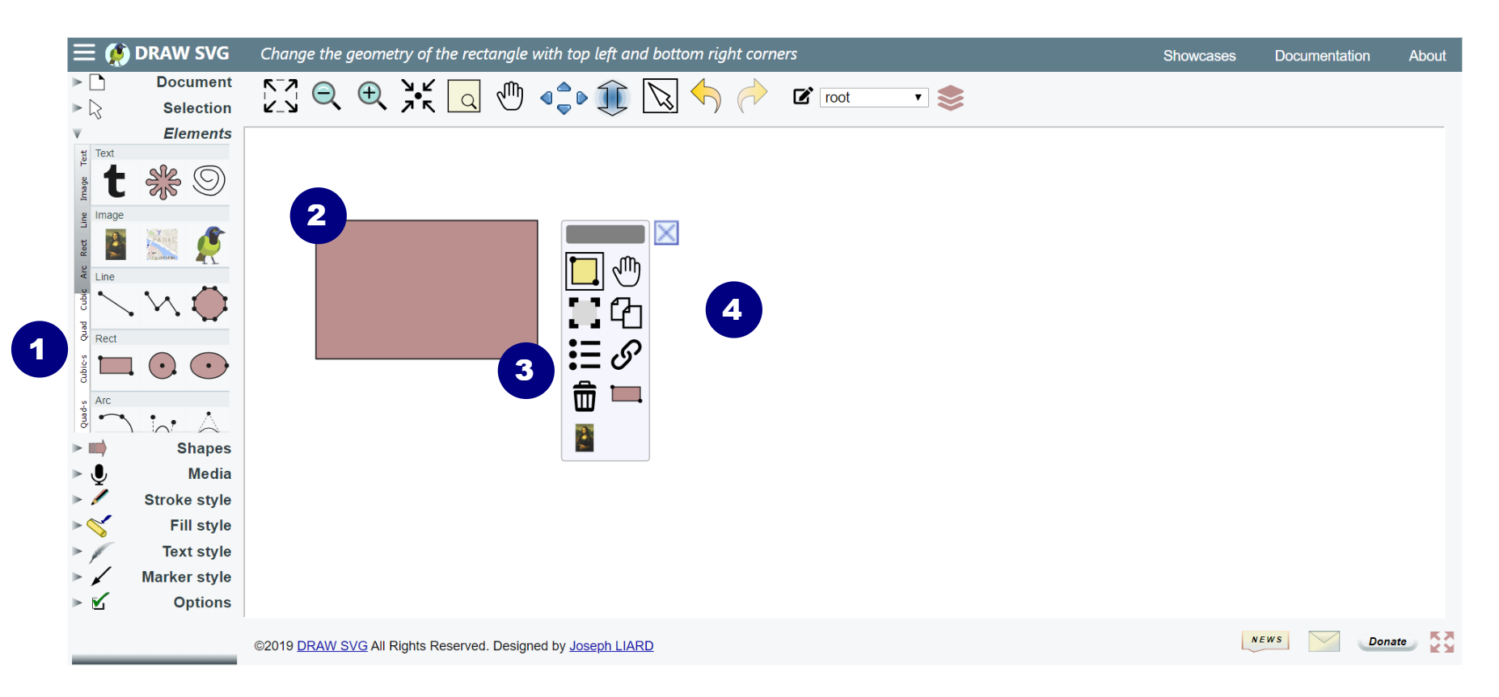Click the small rectangle icon in popup
Viewport: 1499px width, 697px height.
click(627, 394)
